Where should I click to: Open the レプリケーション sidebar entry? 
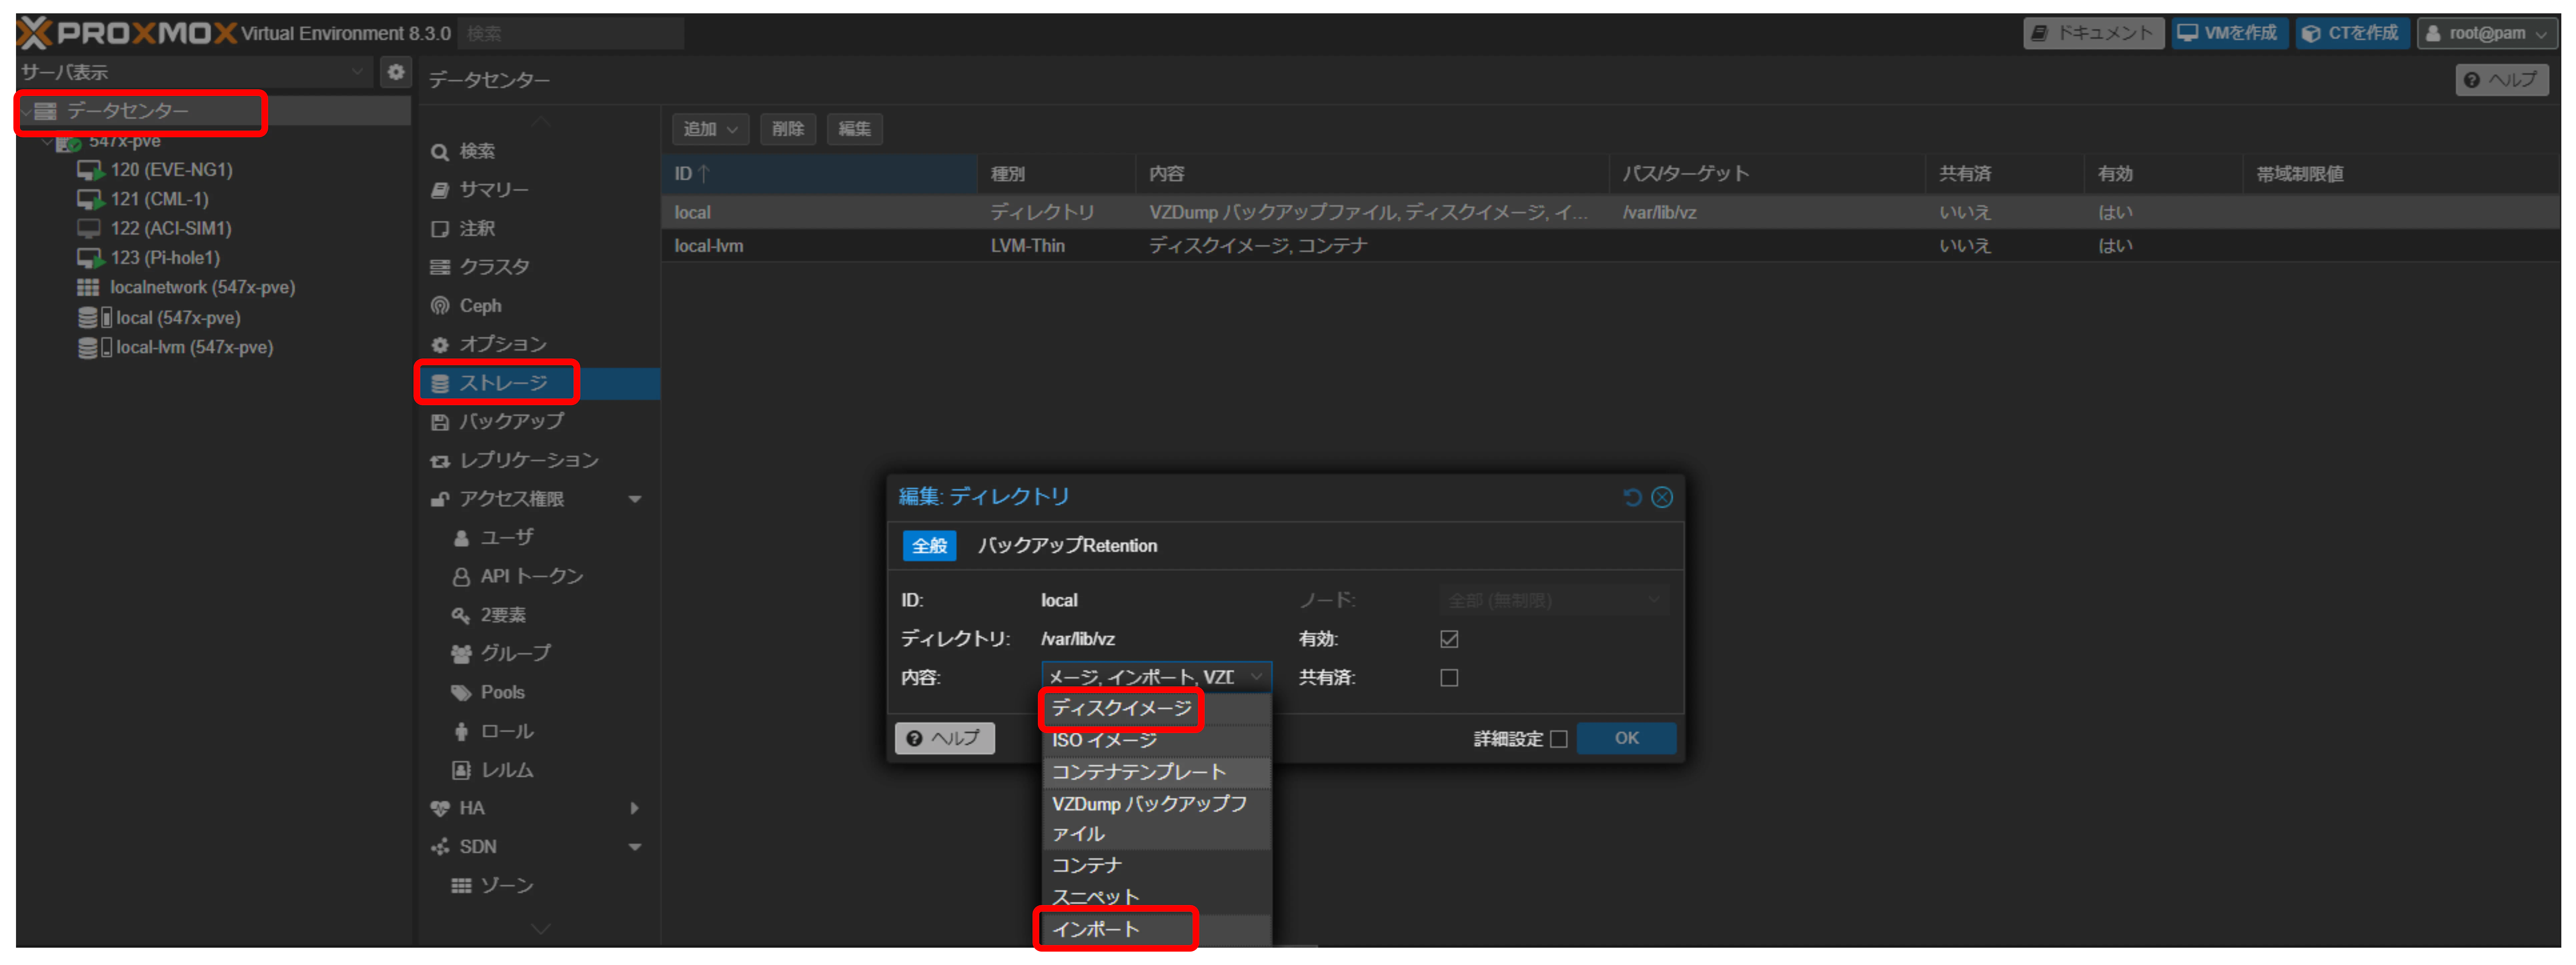tap(528, 461)
